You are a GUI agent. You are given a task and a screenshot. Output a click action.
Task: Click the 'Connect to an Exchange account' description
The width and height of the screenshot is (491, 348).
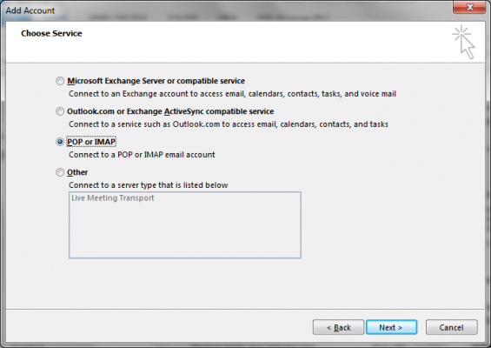(232, 94)
